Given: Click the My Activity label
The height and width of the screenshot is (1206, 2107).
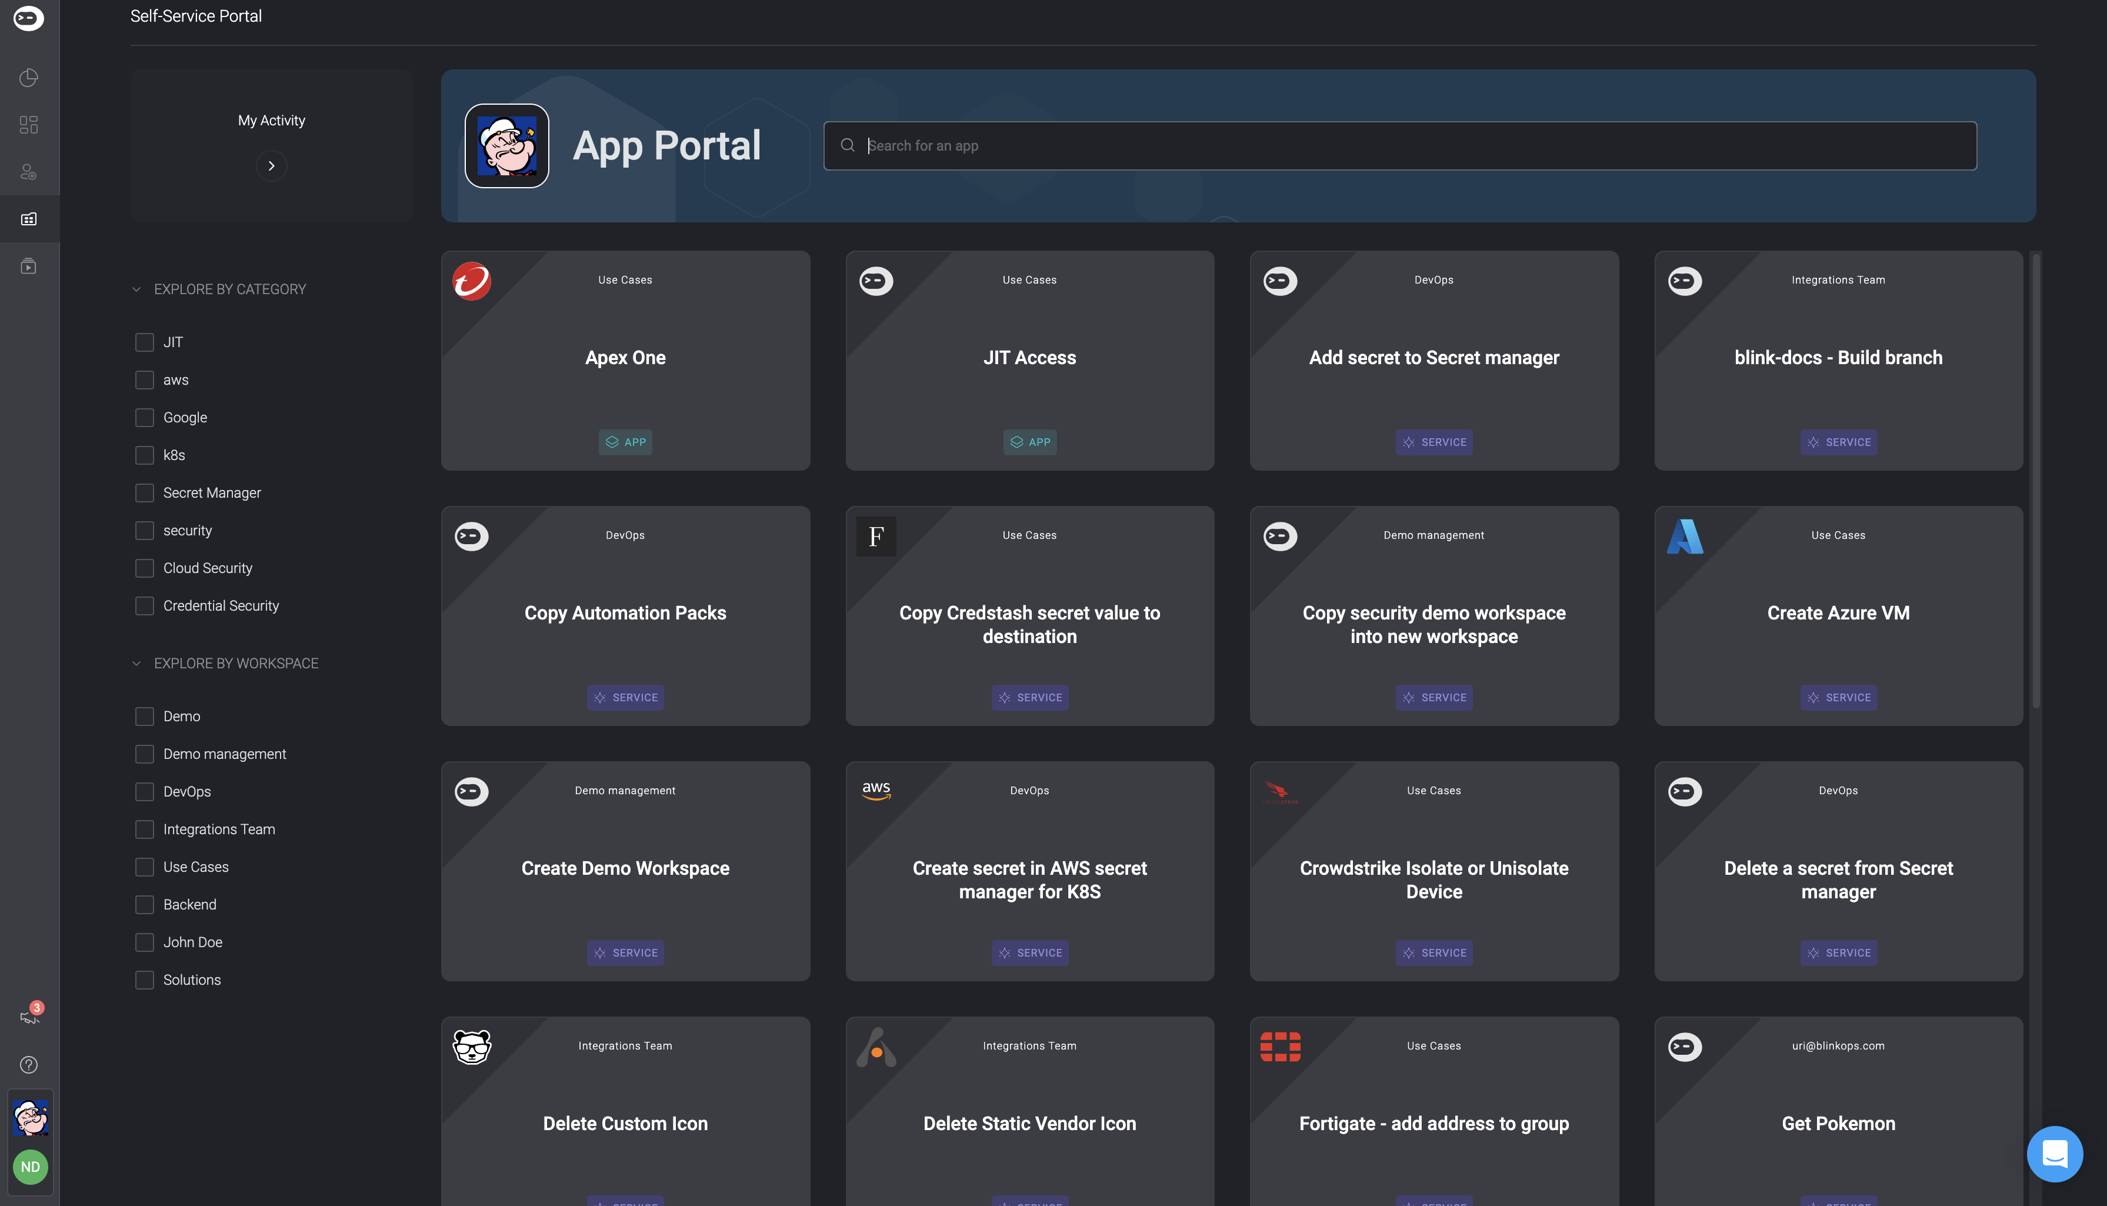Looking at the screenshot, I should (272, 121).
